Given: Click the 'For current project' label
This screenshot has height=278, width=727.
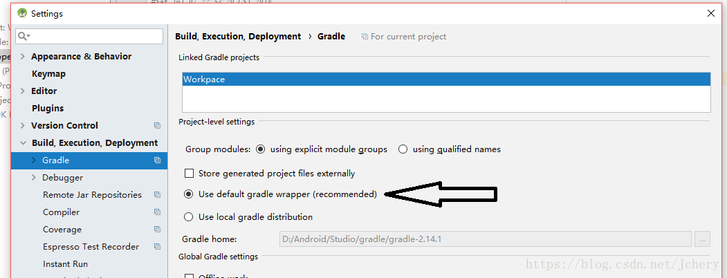Looking at the screenshot, I should pos(409,37).
